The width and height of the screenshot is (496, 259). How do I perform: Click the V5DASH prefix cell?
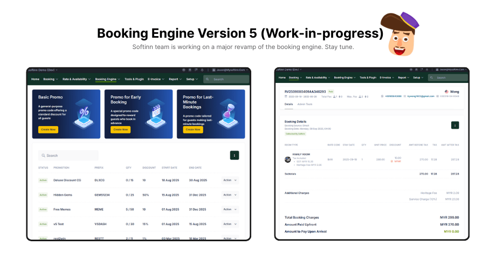click(x=101, y=224)
